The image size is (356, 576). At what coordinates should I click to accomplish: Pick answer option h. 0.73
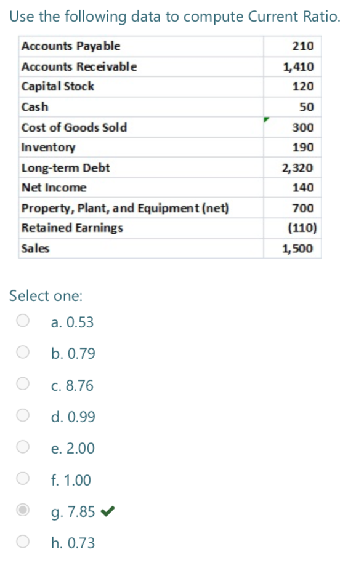pos(22,542)
